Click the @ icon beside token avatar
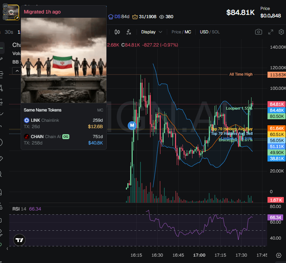 [5, 17]
